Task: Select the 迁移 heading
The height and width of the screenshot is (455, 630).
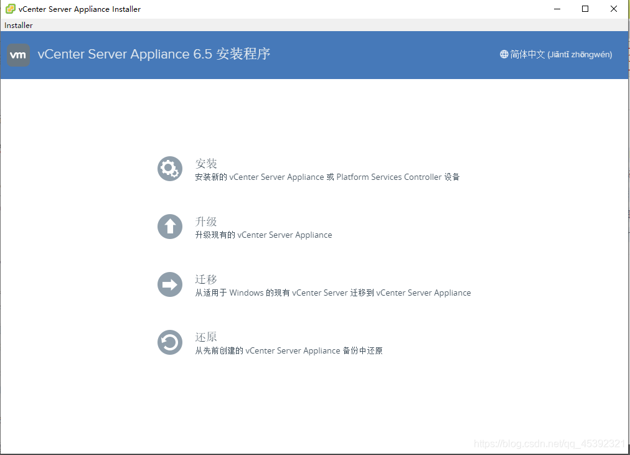Action: 206,279
